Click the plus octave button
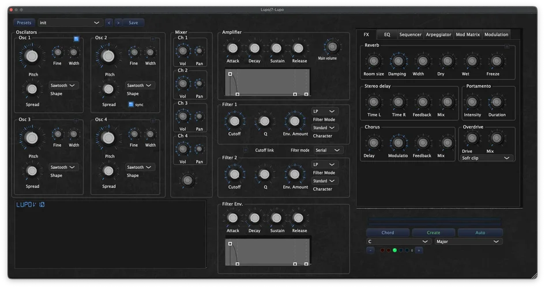Screen dimensions: 545x288 click(419, 250)
